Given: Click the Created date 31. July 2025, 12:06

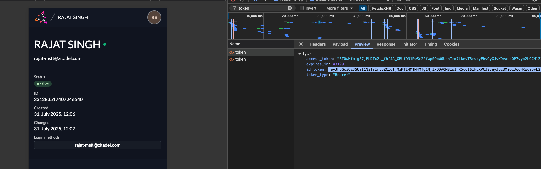Looking at the screenshot, I should point(55,114).
